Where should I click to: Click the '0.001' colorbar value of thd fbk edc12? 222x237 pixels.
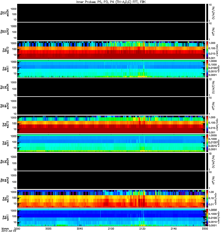pyautogui.click(x=212, y=132)
